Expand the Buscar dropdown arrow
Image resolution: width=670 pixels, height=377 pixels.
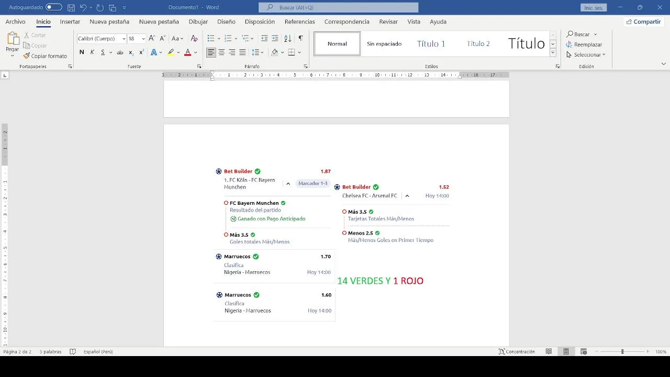tap(595, 35)
